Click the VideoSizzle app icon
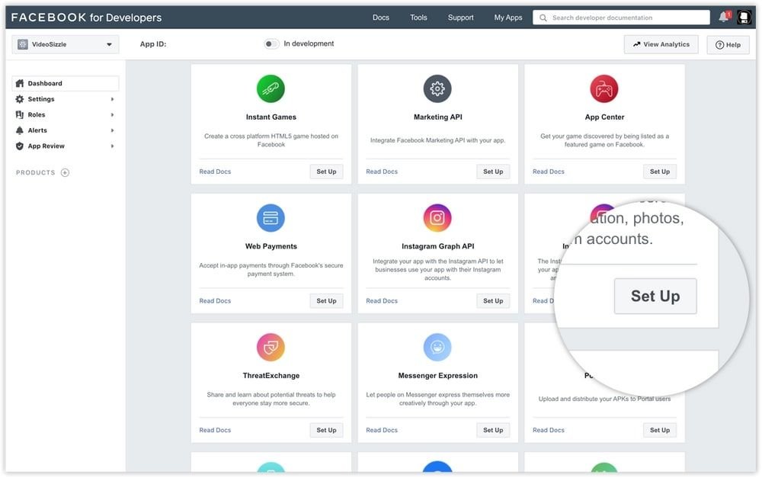Viewport: 762px width, 478px height. (x=22, y=44)
